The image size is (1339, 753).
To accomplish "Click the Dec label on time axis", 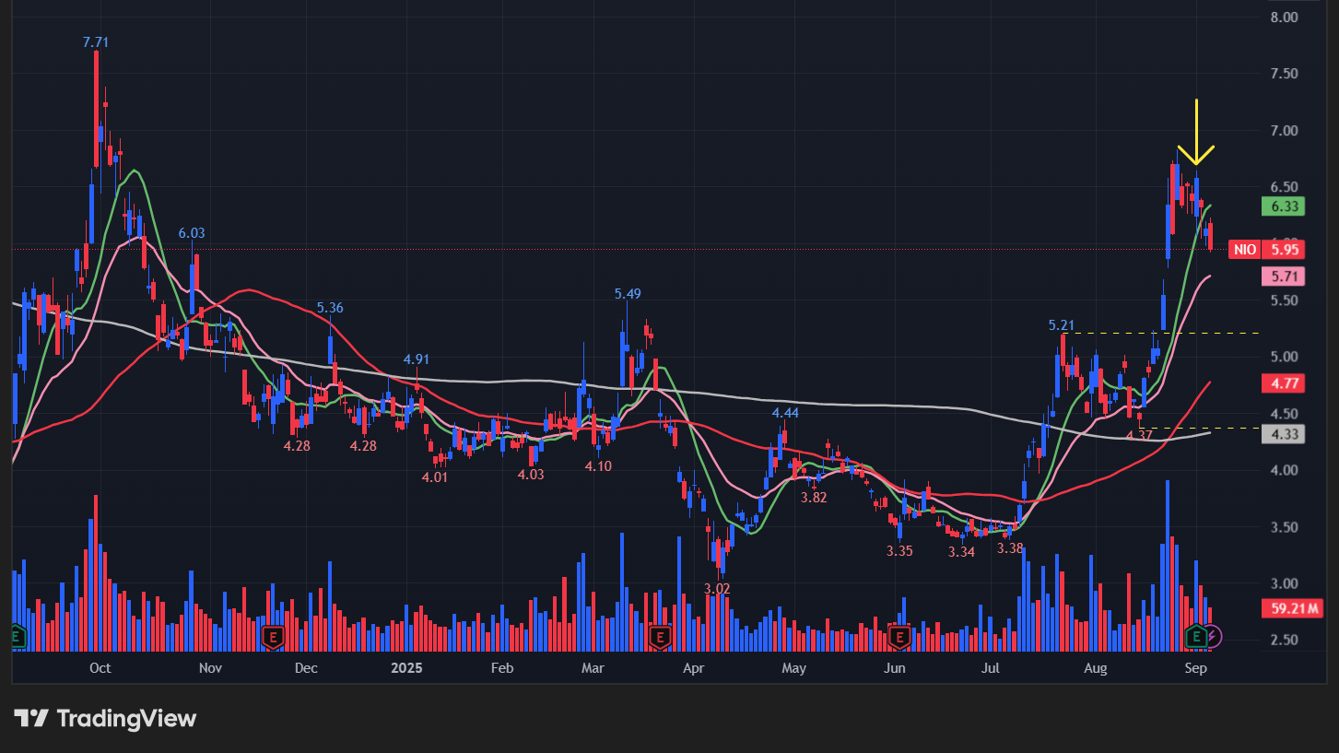I will [306, 667].
